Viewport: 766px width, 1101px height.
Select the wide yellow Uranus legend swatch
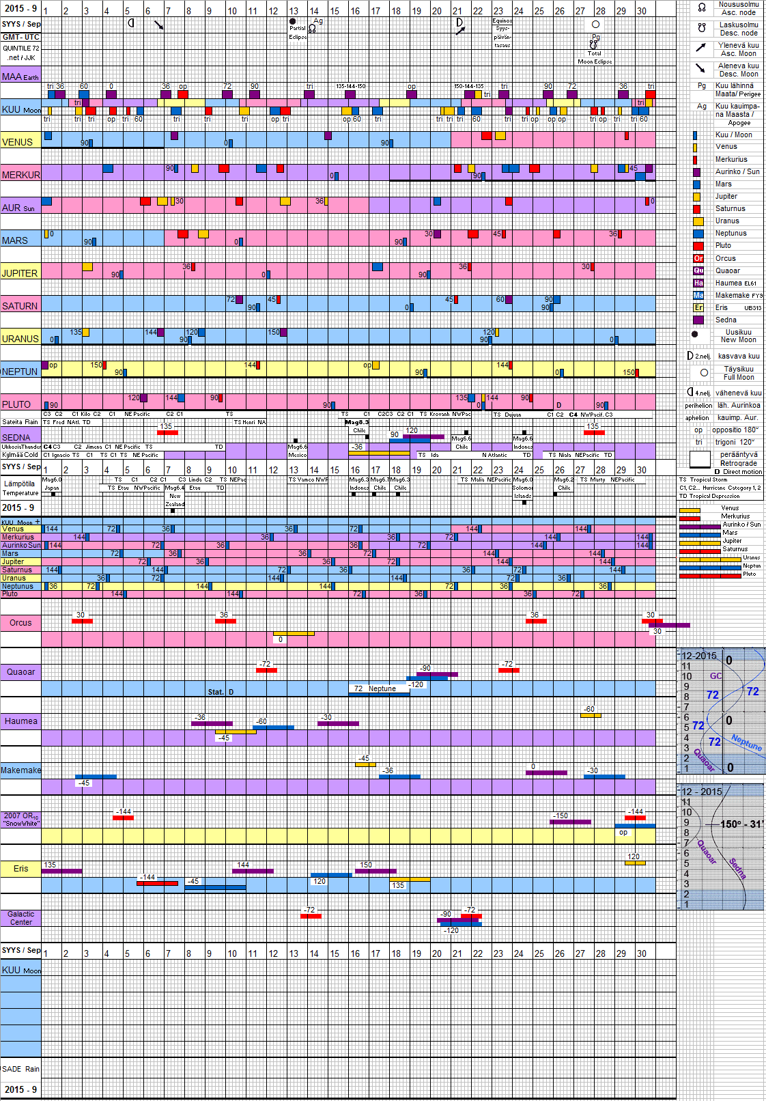click(698, 221)
